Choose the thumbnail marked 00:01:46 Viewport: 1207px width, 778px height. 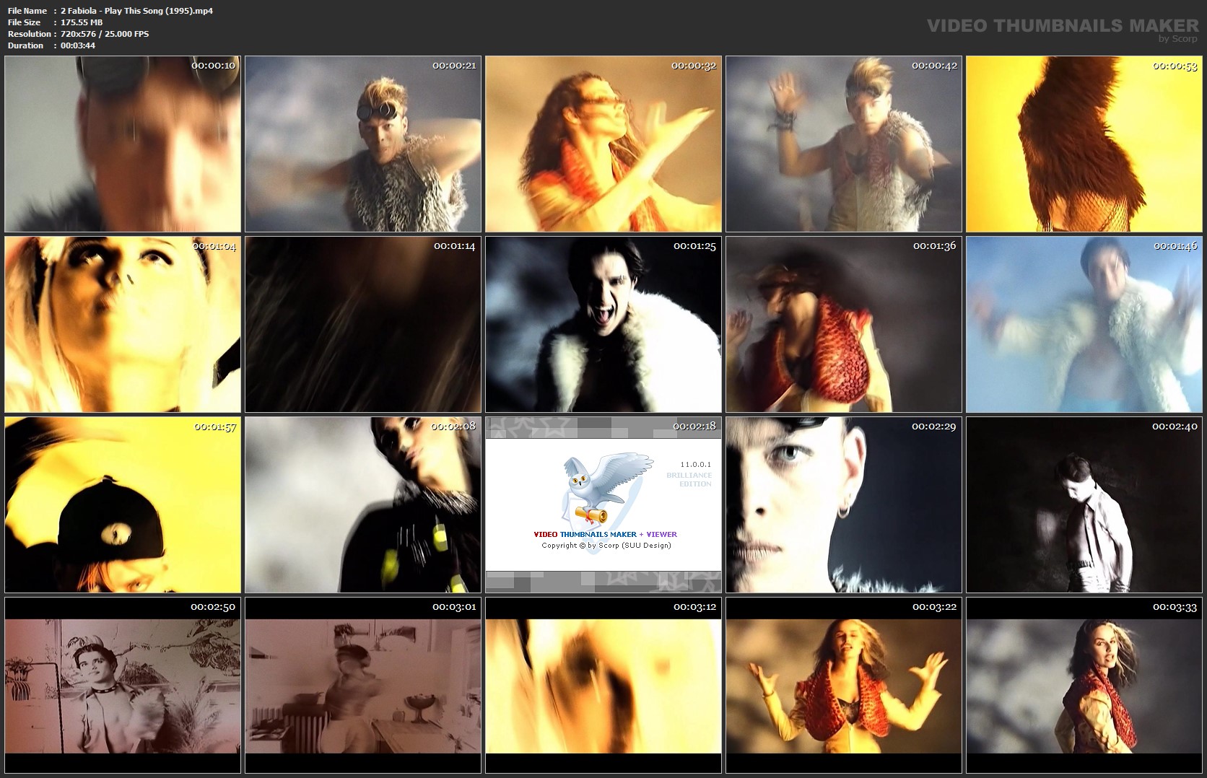coord(1084,325)
